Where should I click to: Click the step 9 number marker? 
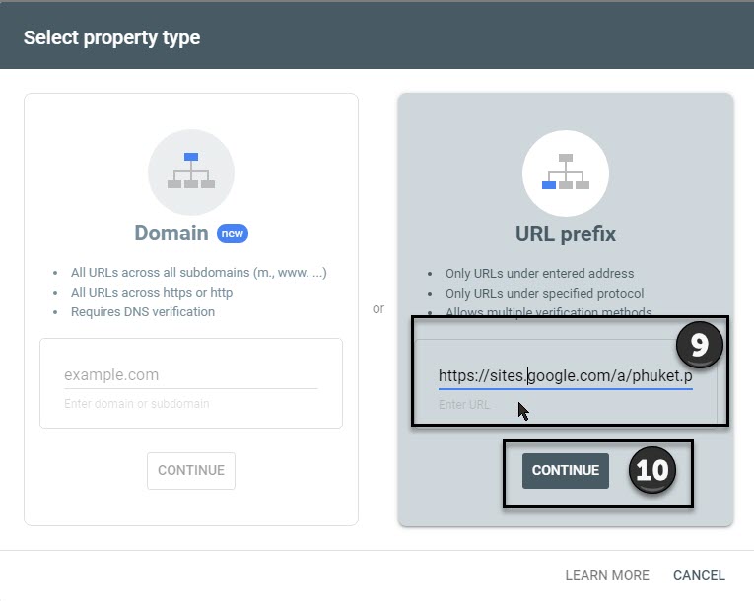(699, 345)
